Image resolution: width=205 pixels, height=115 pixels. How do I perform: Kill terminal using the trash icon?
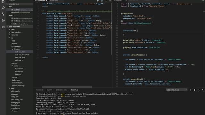click(194, 90)
